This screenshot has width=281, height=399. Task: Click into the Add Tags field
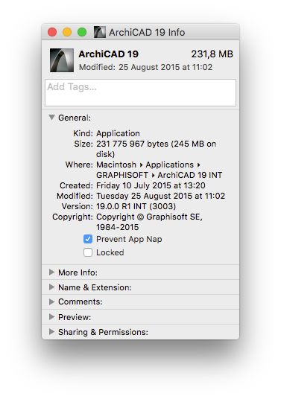point(140,92)
